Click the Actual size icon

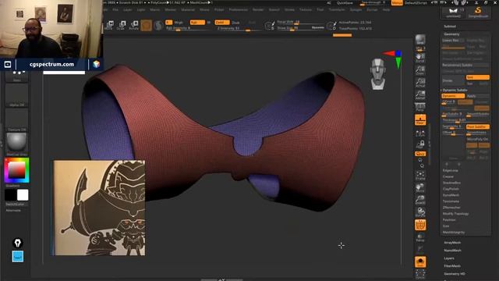point(420,83)
